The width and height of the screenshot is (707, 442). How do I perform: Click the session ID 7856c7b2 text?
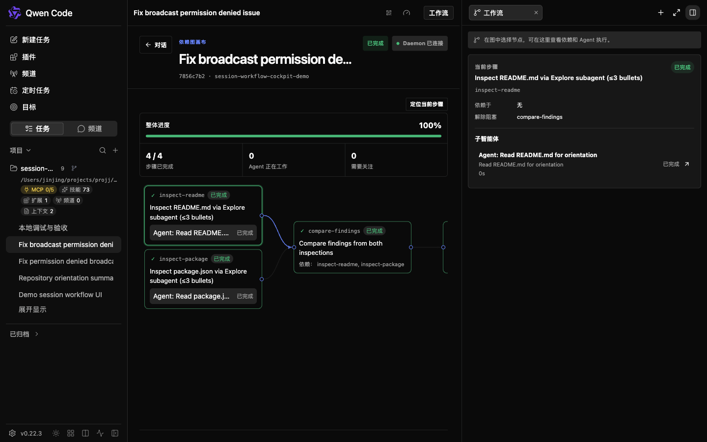tap(192, 77)
